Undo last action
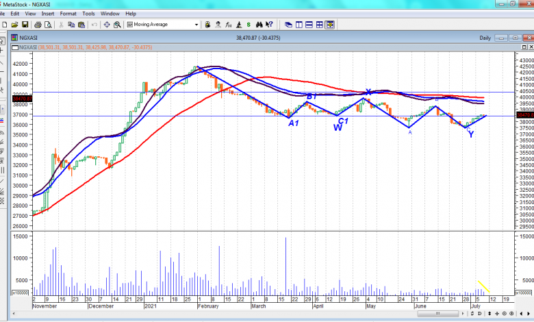Image resolution: width=534 pixels, height=322 pixels. (x=94, y=25)
